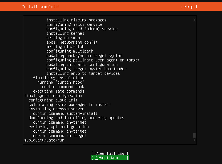
Task: Click 'downloading and installing security updates' line
Action: tap(76, 118)
